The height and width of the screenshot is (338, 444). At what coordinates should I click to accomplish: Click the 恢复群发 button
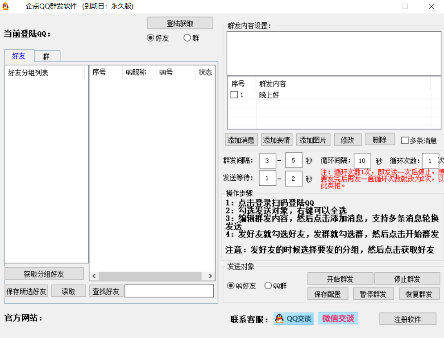(419, 294)
